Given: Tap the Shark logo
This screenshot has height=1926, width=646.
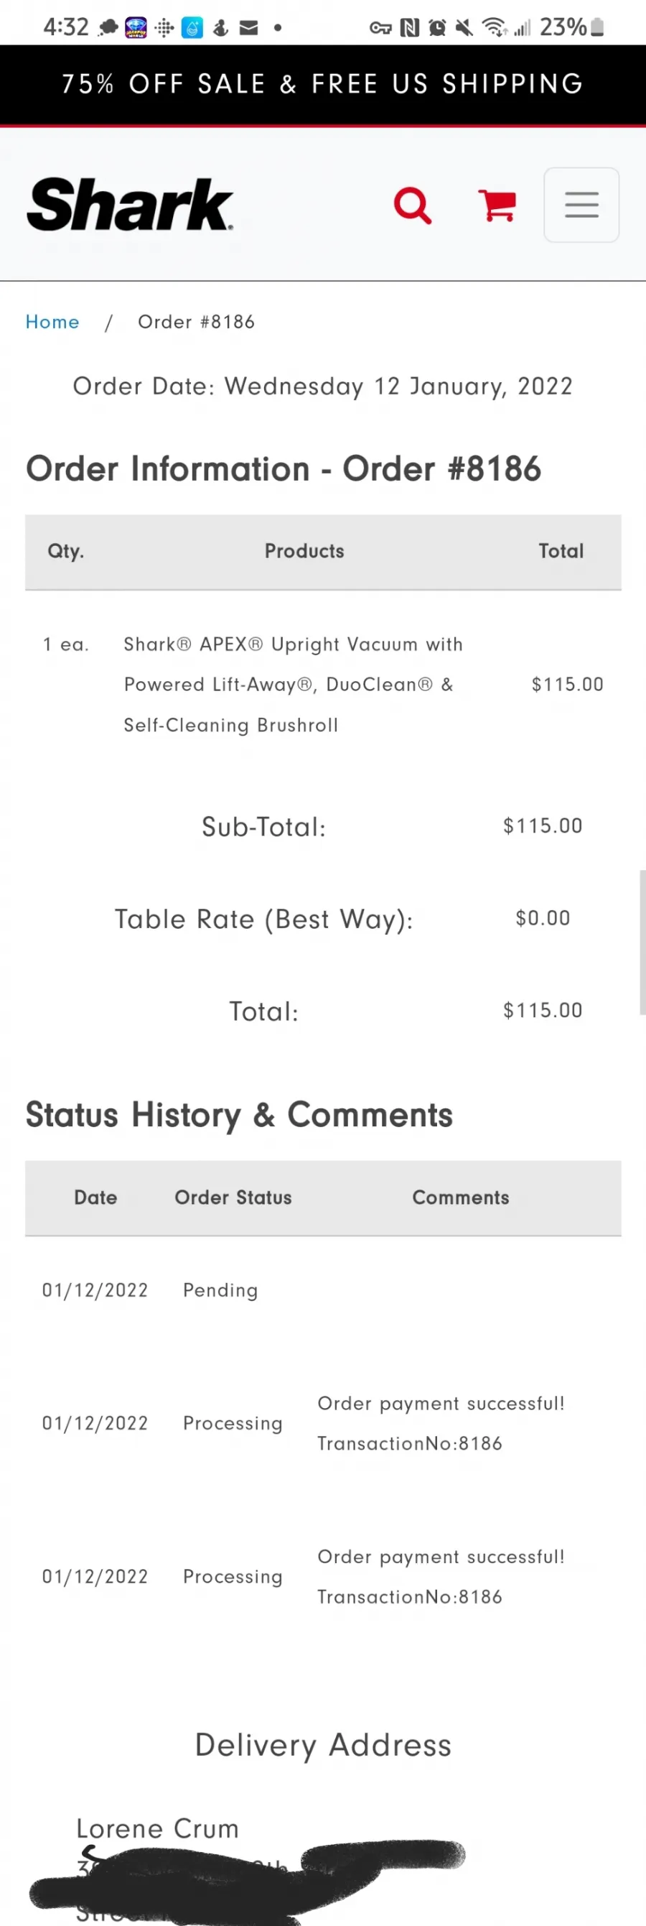Looking at the screenshot, I should pyautogui.click(x=130, y=204).
